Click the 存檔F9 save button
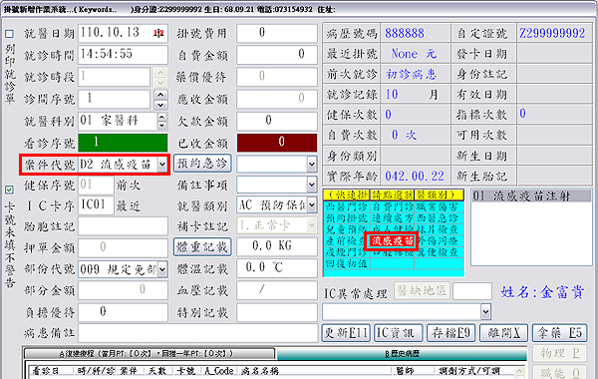598x379 pixels. click(x=451, y=333)
